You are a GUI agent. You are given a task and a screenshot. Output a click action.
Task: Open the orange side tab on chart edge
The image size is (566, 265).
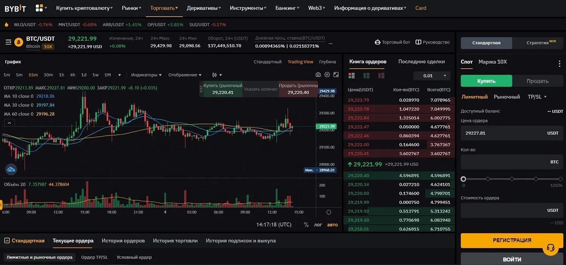click(x=1, y=205)
